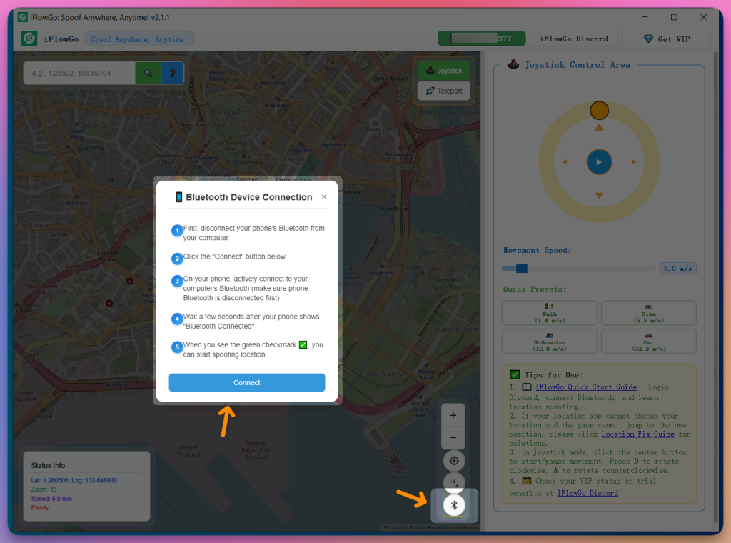
Task: Click the coordinate search input field
Action: 80,74
